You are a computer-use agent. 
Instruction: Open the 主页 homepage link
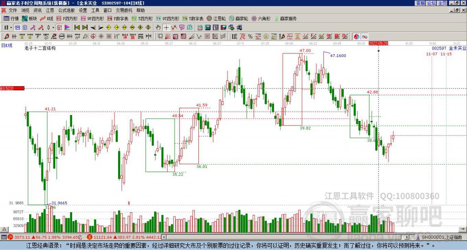tap(442, 3)
